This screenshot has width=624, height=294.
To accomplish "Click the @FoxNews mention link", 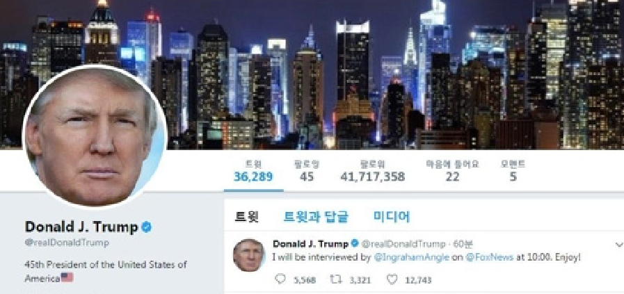I will pos(489,257).
